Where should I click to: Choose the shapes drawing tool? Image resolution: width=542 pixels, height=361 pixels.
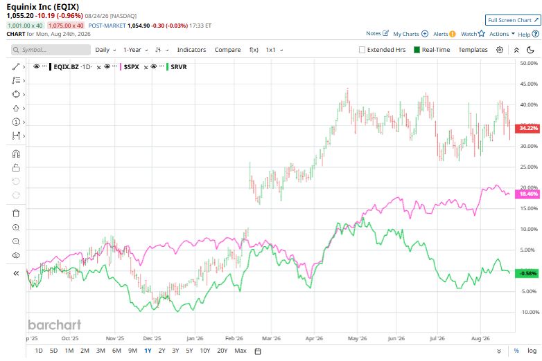point(16,94)
